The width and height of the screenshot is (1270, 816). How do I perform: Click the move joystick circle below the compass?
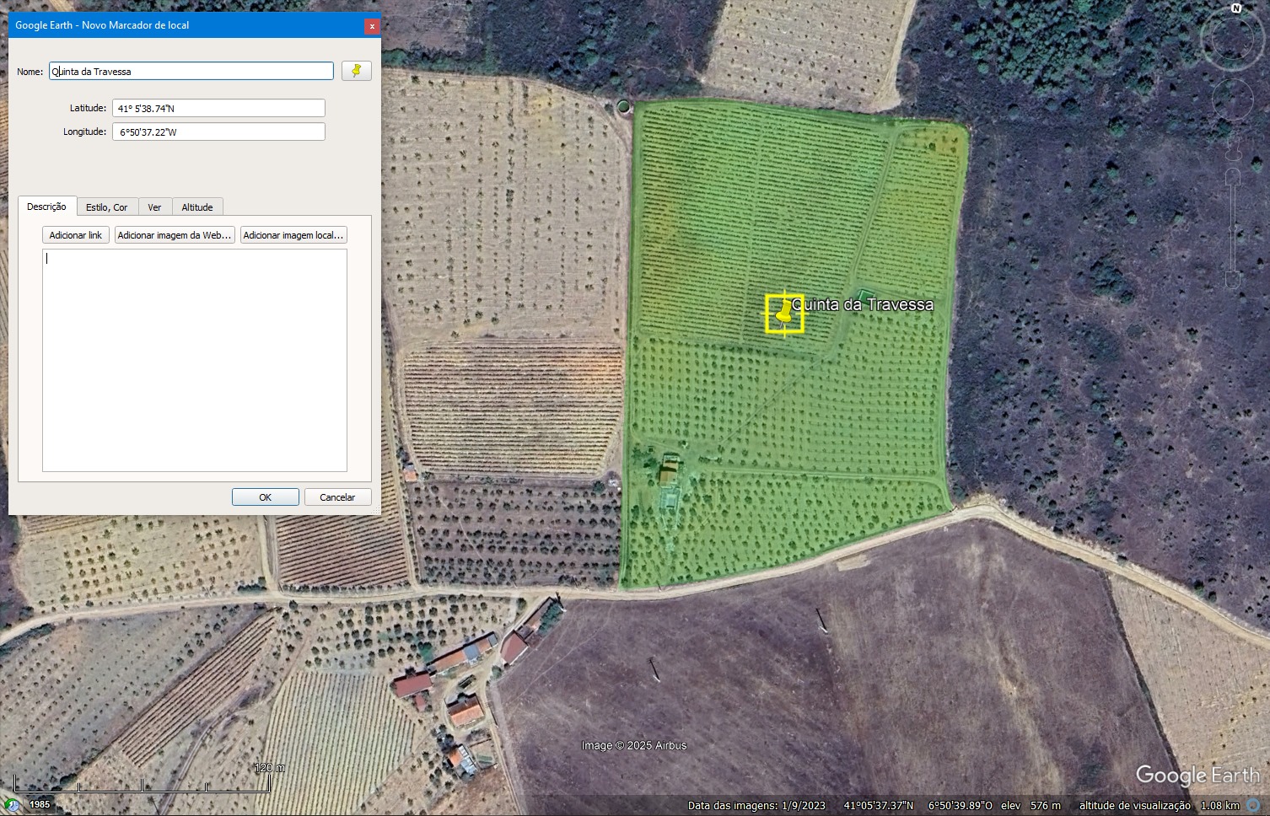[1232, 99]
